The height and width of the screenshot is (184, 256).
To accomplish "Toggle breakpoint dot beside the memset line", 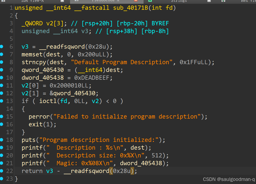I will point(2,54).
